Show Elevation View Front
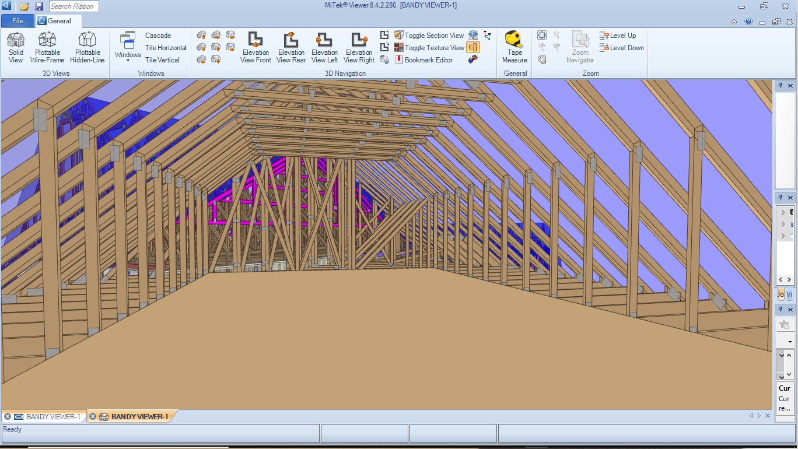Screen dimensions: 798x449 coord(256,47)
